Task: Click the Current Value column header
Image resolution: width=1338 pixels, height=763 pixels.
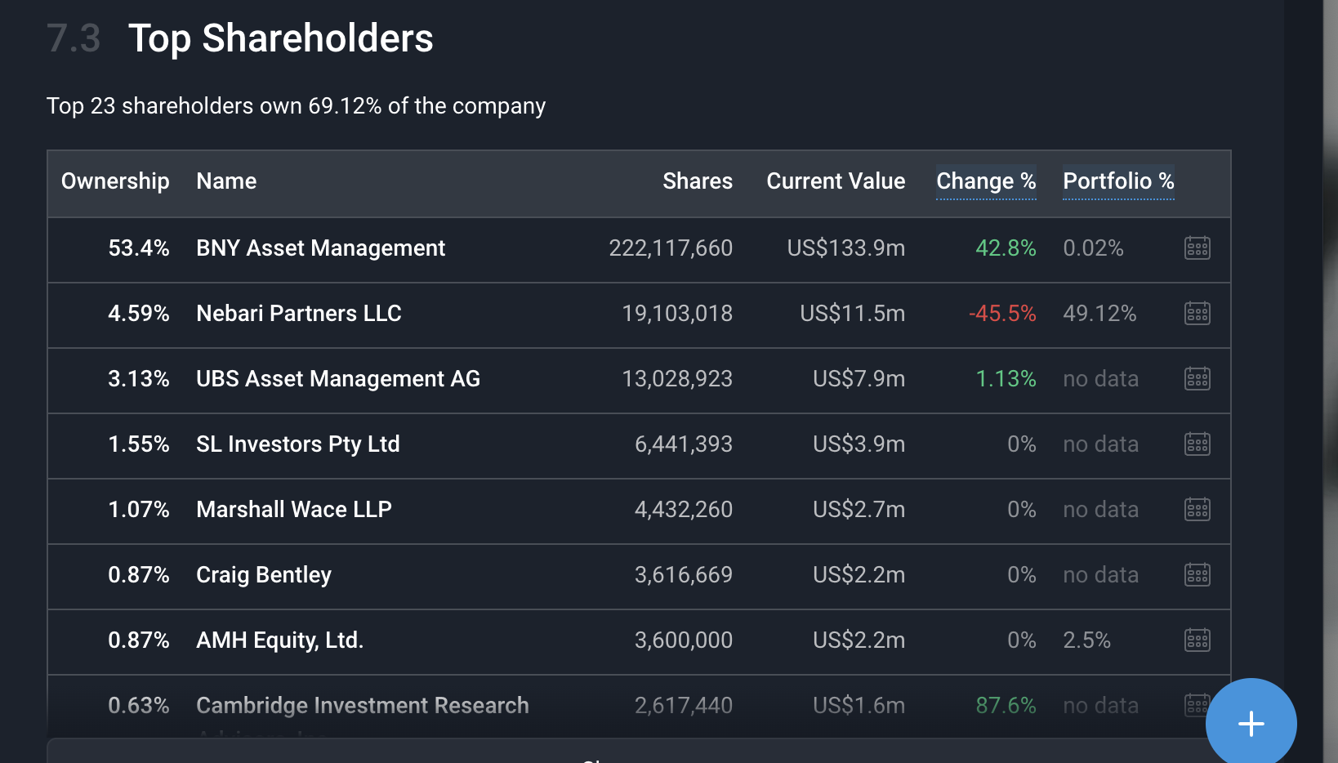Action: coord(835,181)
